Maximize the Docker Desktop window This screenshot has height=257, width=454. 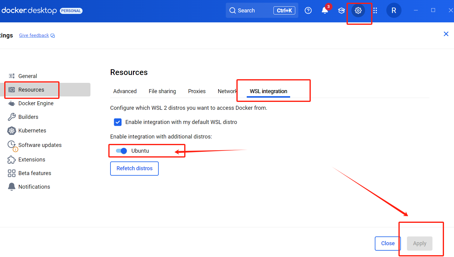click(x=433, y=10)
